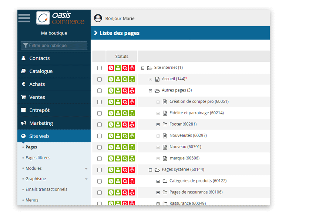Click the green sitemap icon for Fidélité et parrainage
The width and height of the screenshot is (333, 222).
point(132,113)
